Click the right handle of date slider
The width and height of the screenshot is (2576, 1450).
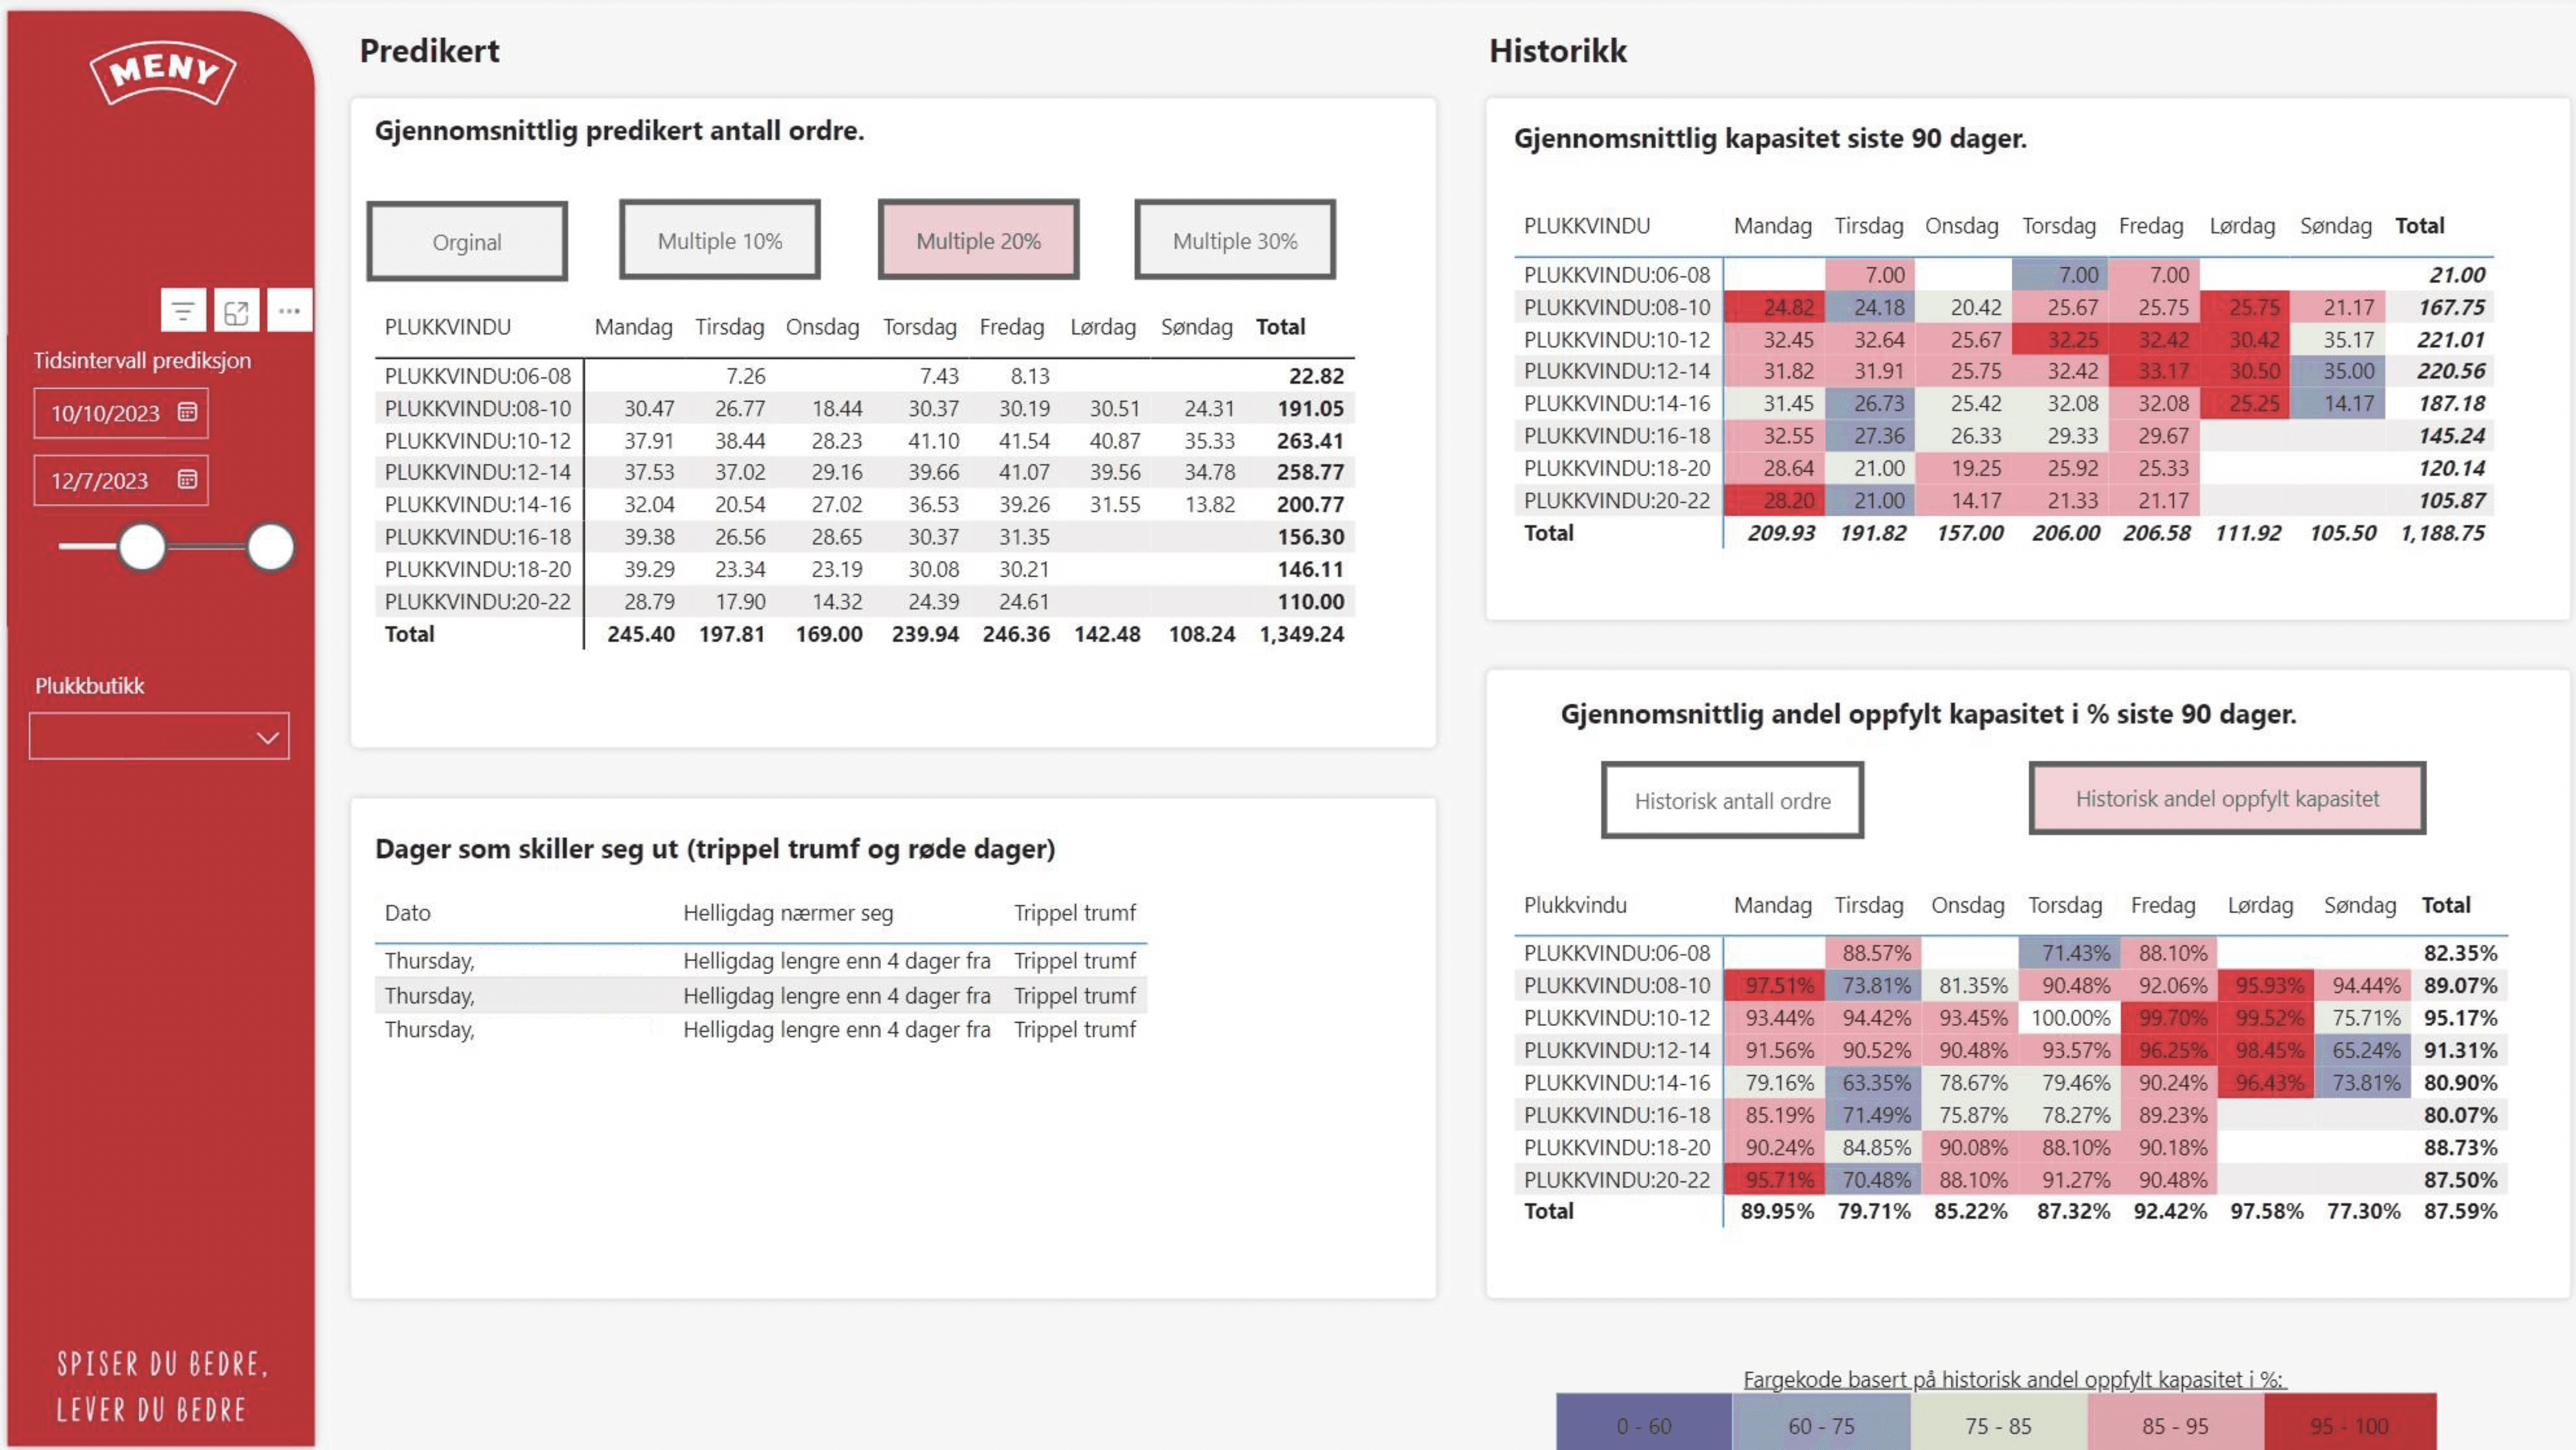270,547
